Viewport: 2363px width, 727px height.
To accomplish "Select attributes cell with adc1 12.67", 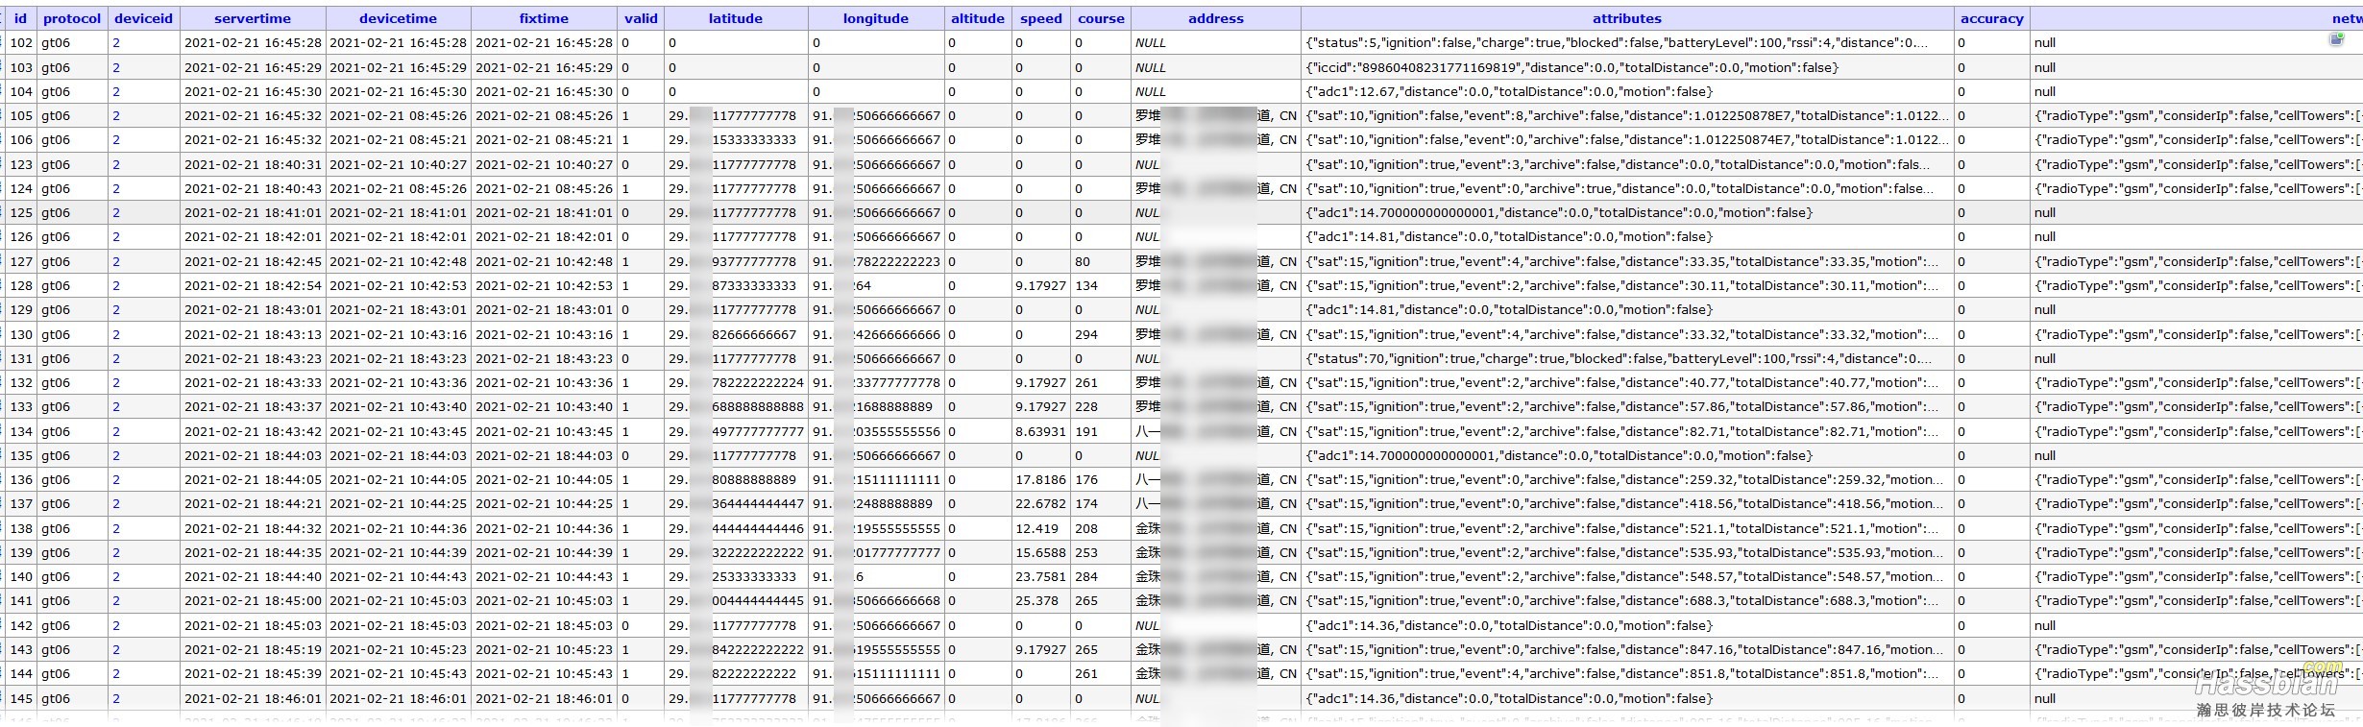I will pyautogui.click(x=1627, y=92).
